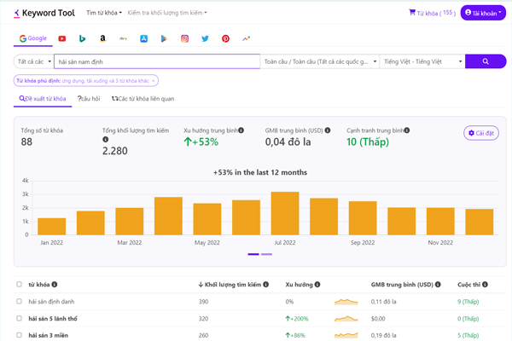
Task: Open the keyword cart with 155 keywords
Action: (x=432, y=13)
